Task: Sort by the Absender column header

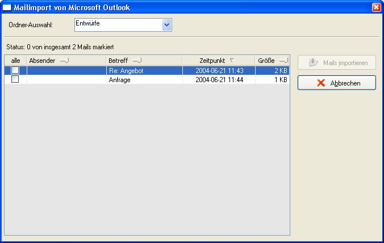Action: coord(66,61)
